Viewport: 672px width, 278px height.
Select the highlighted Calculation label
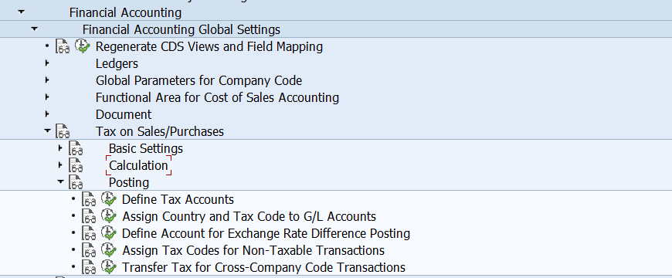138,165
